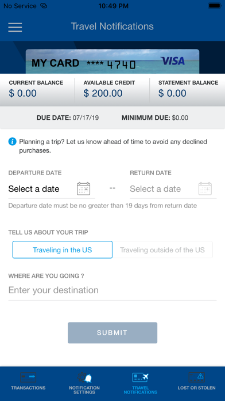
Task: Open the Return Date selector
Action: coord(173,189)
